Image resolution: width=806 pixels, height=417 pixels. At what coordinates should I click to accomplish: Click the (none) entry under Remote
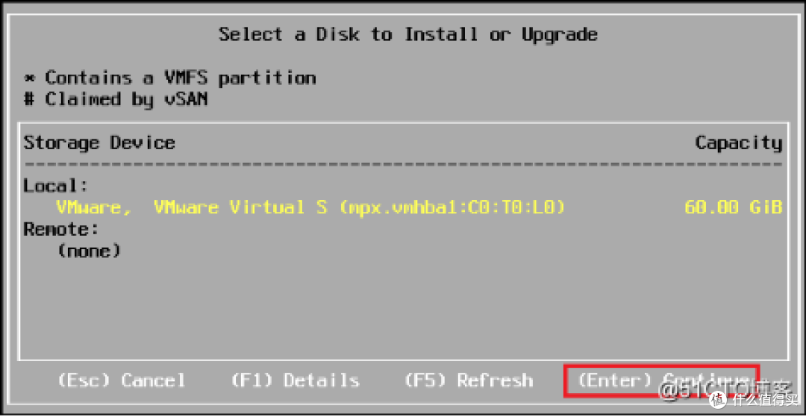(x=89, y=251)
